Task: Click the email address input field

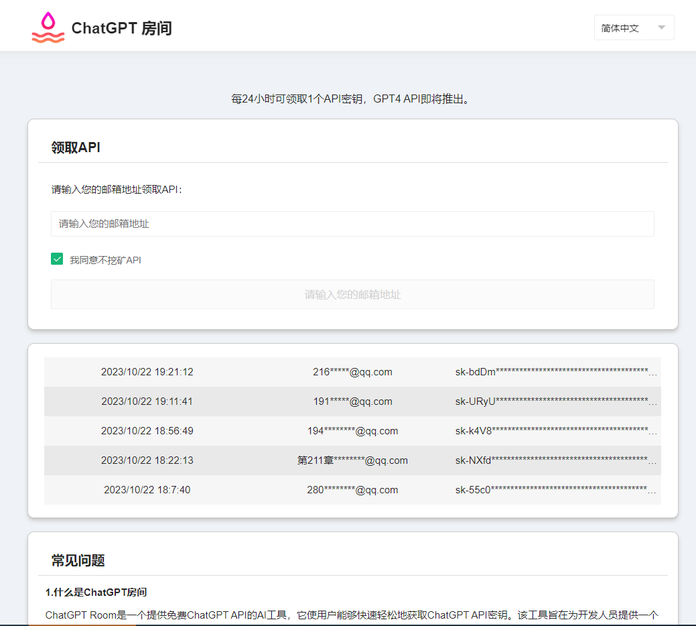Action: pyautogui.click(x=352, y=223)
